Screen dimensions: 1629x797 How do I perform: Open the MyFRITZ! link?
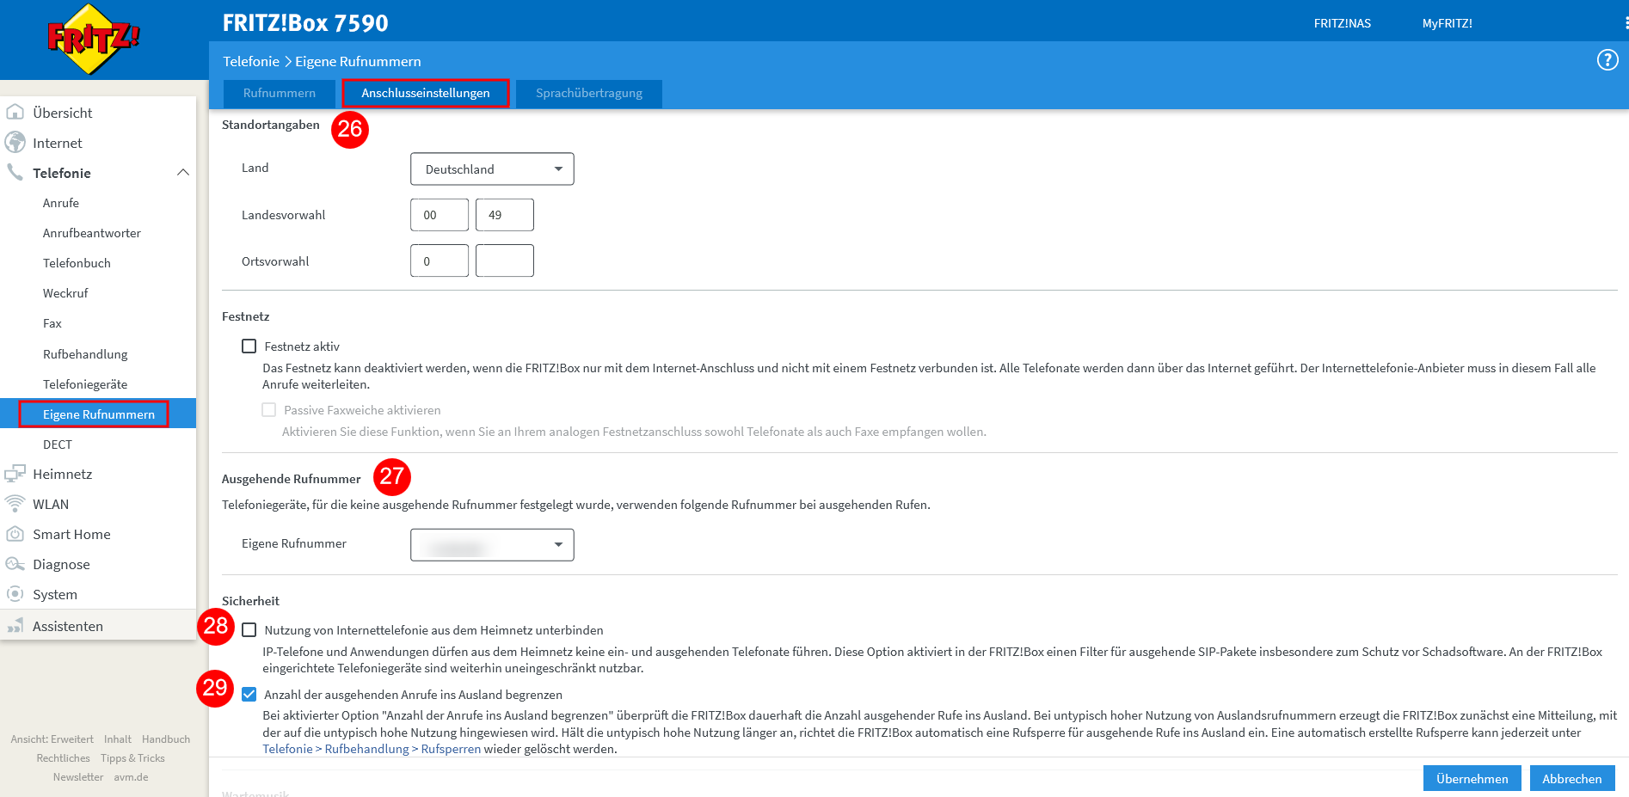tap(1447, 23)
